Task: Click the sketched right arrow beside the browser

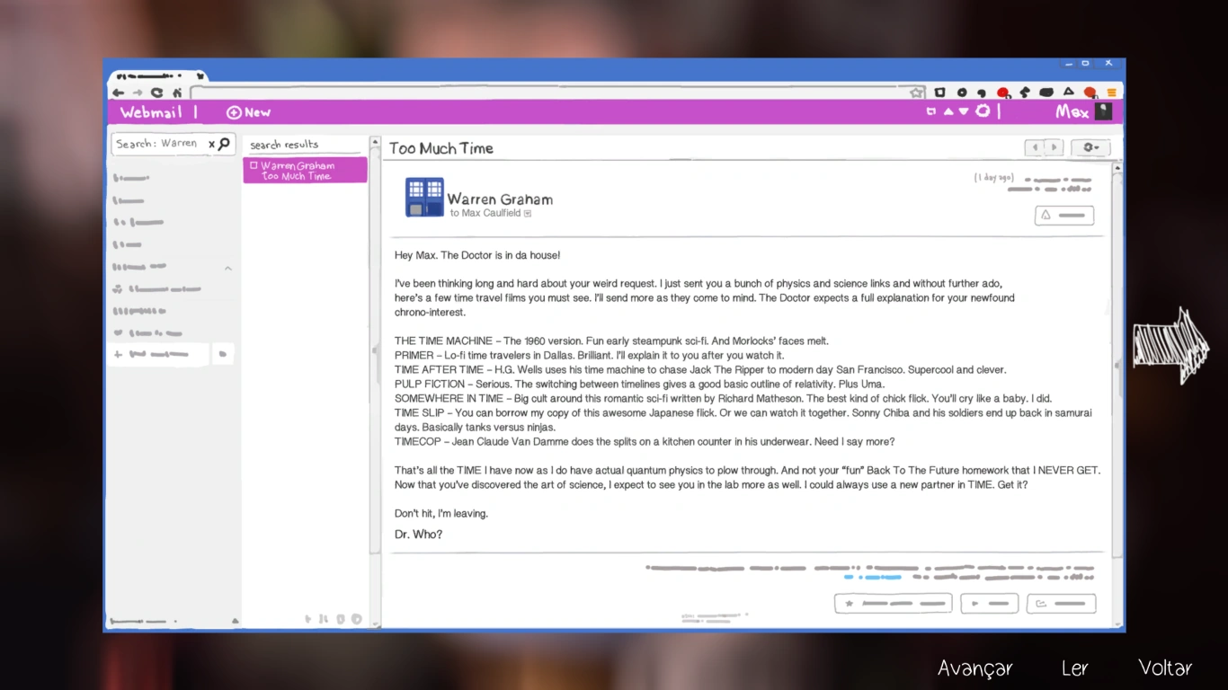Action: 1170,346
